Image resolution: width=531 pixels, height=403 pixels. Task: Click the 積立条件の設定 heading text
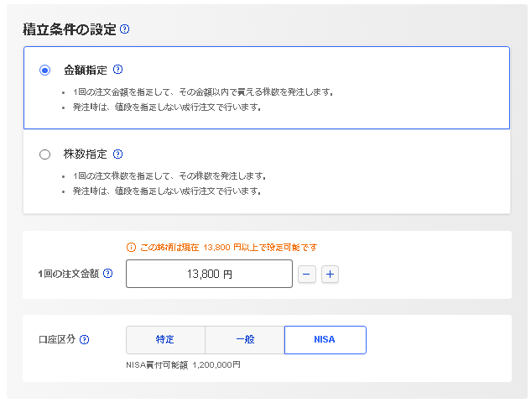point(69,29)
